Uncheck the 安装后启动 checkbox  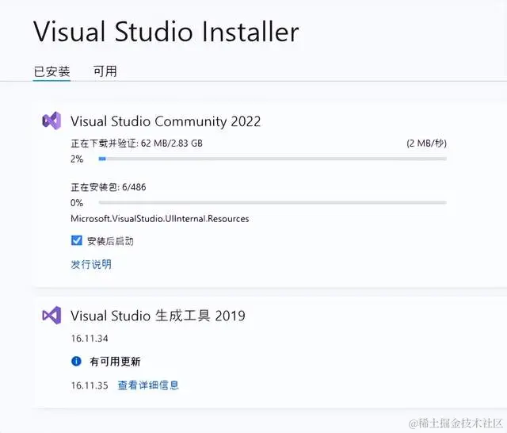tap(77, 240)
